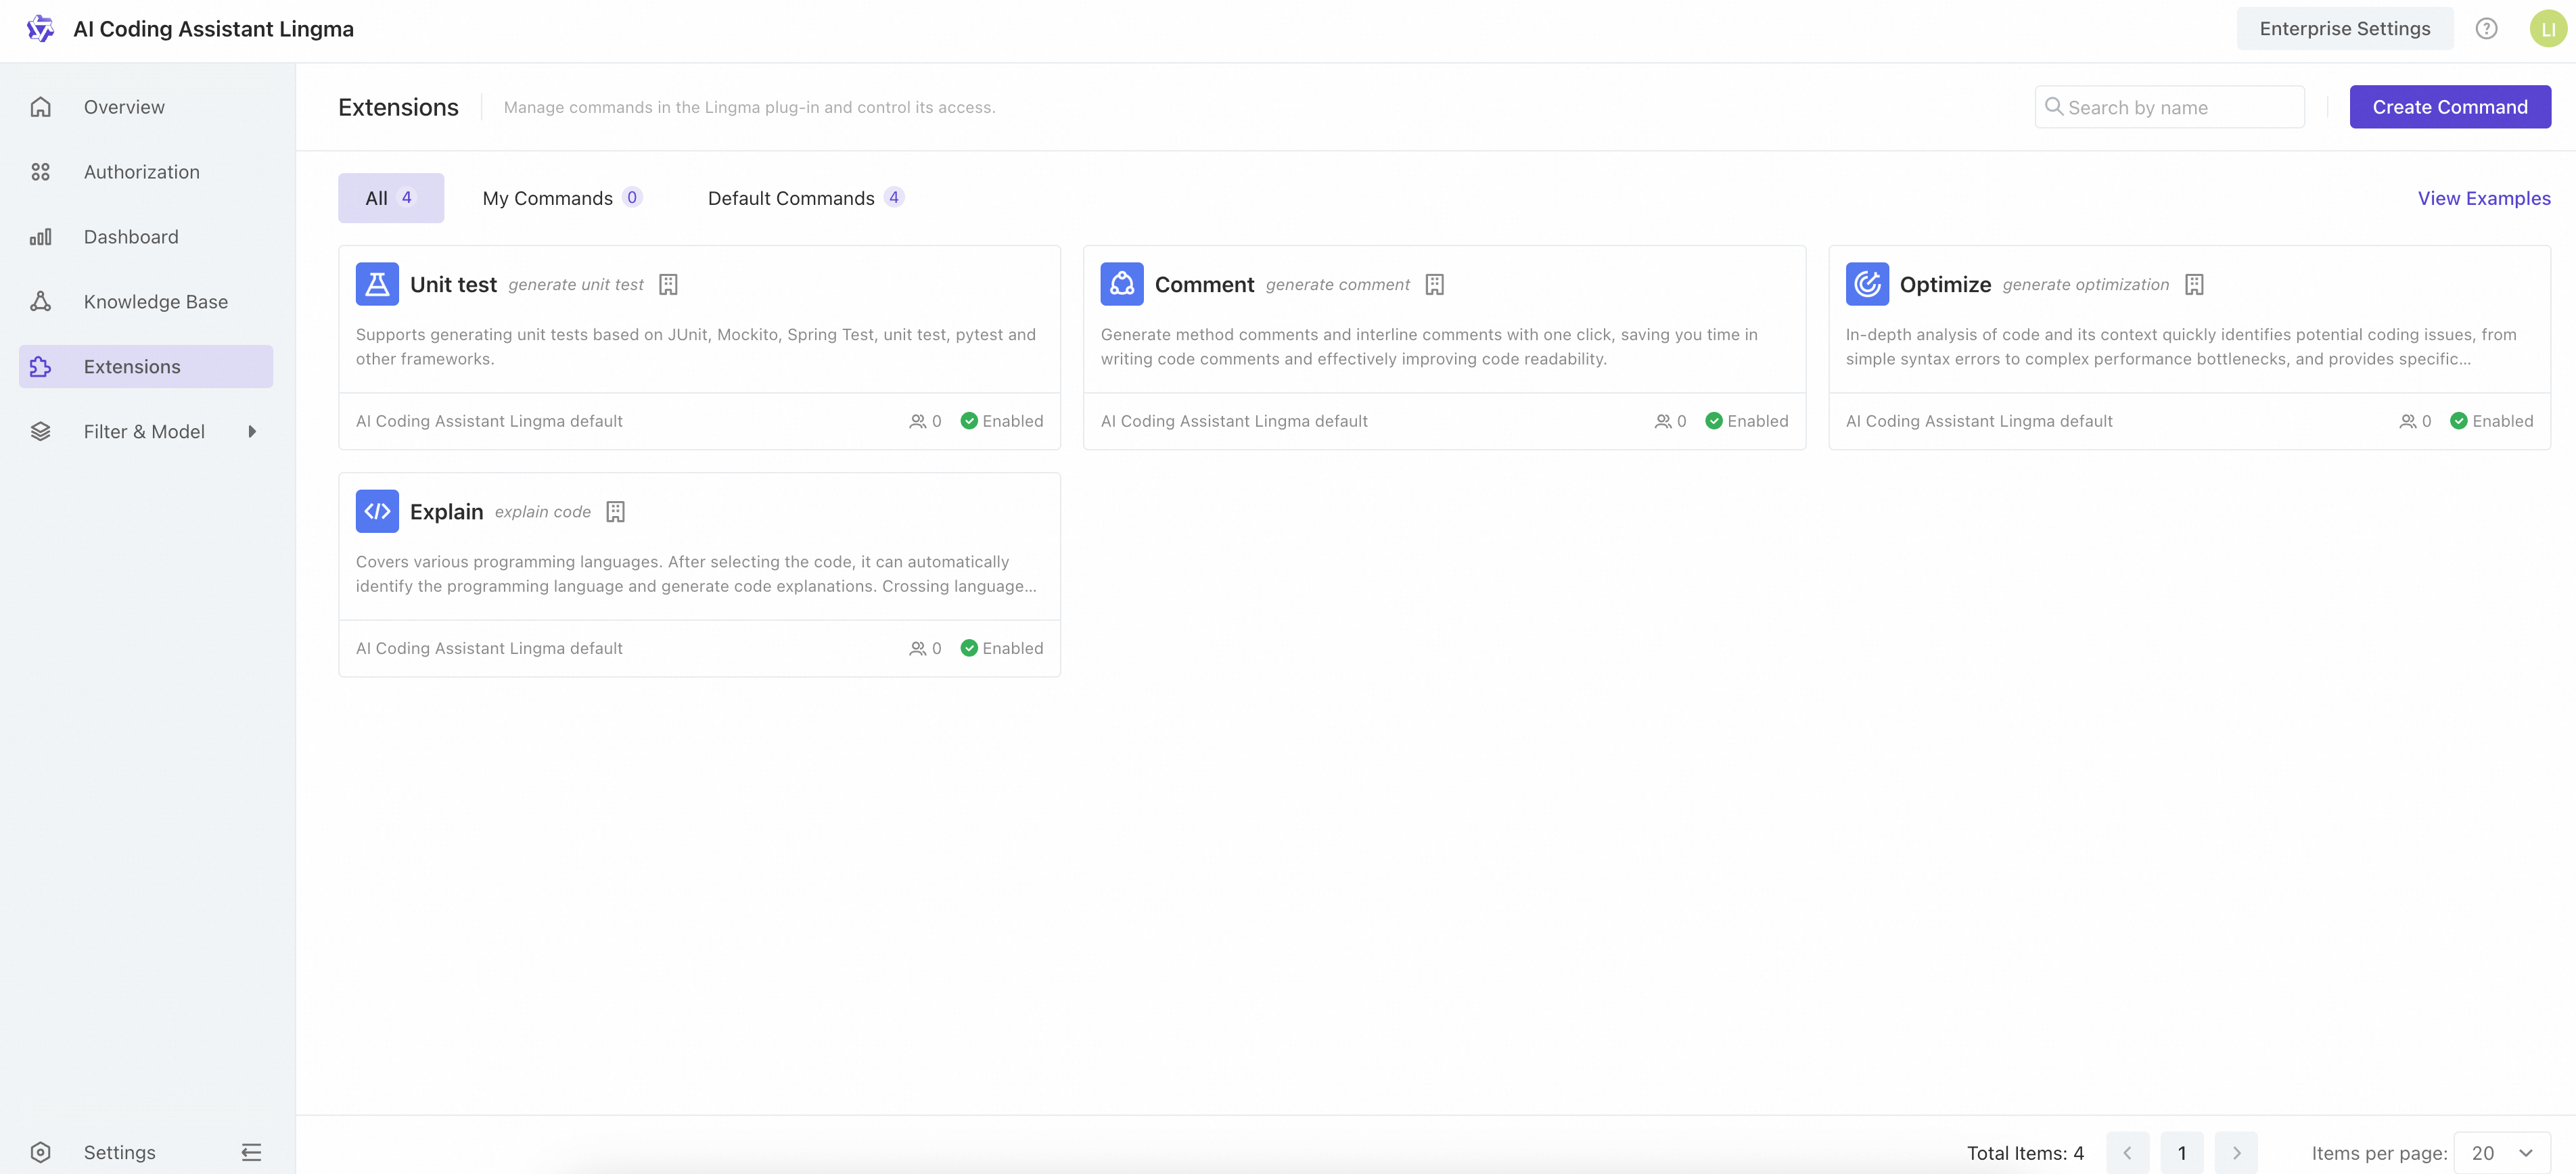Select the All tab

(x=391, y=198)
